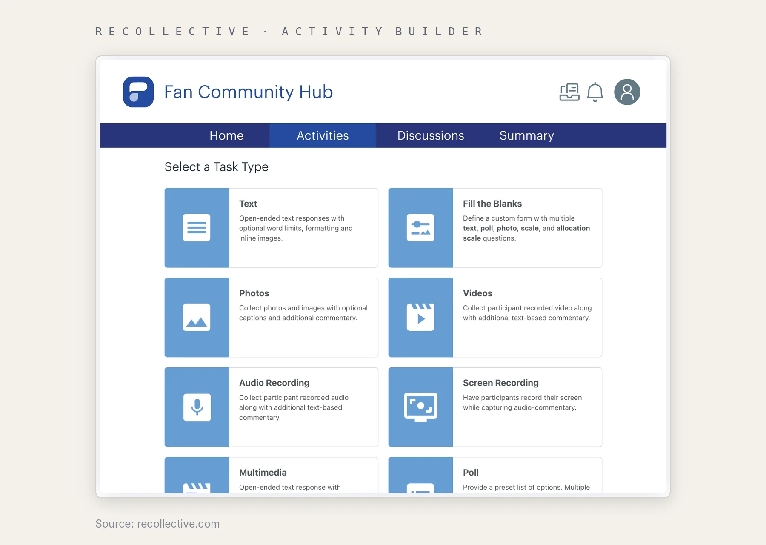
Task: Go to the Home tab
Action: click(226, 135)
